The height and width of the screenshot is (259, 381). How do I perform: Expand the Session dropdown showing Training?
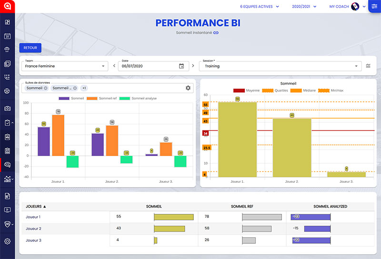281,66
